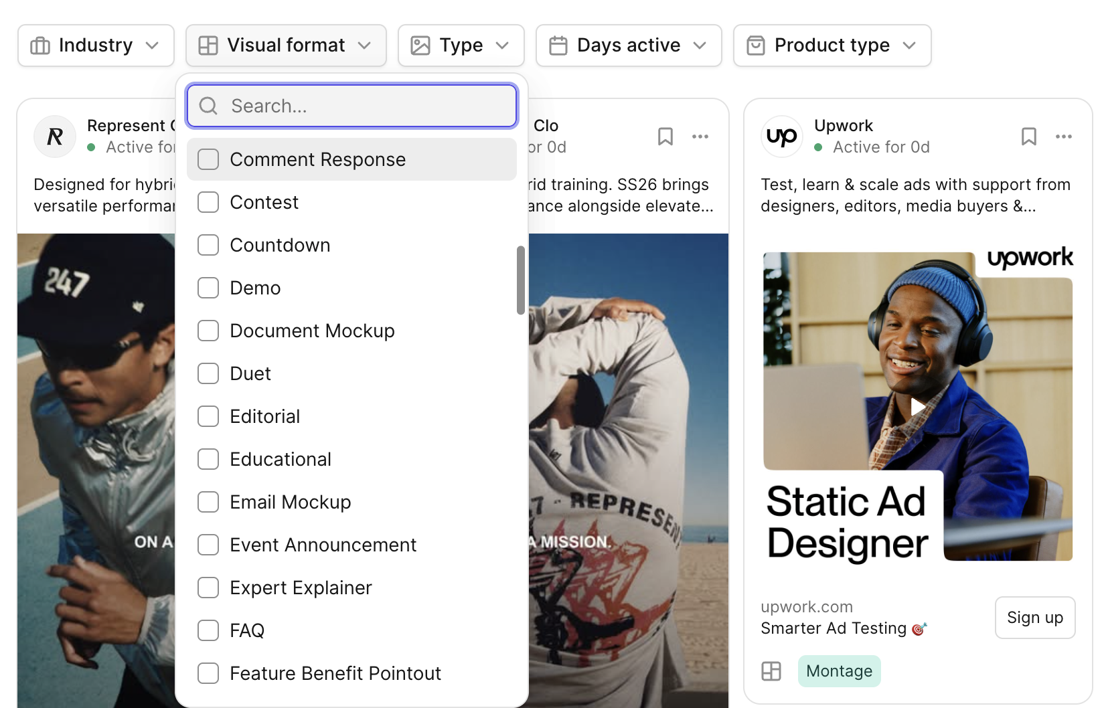Click the Type image icon
The image size is (1102, 708).
(420, 46)
